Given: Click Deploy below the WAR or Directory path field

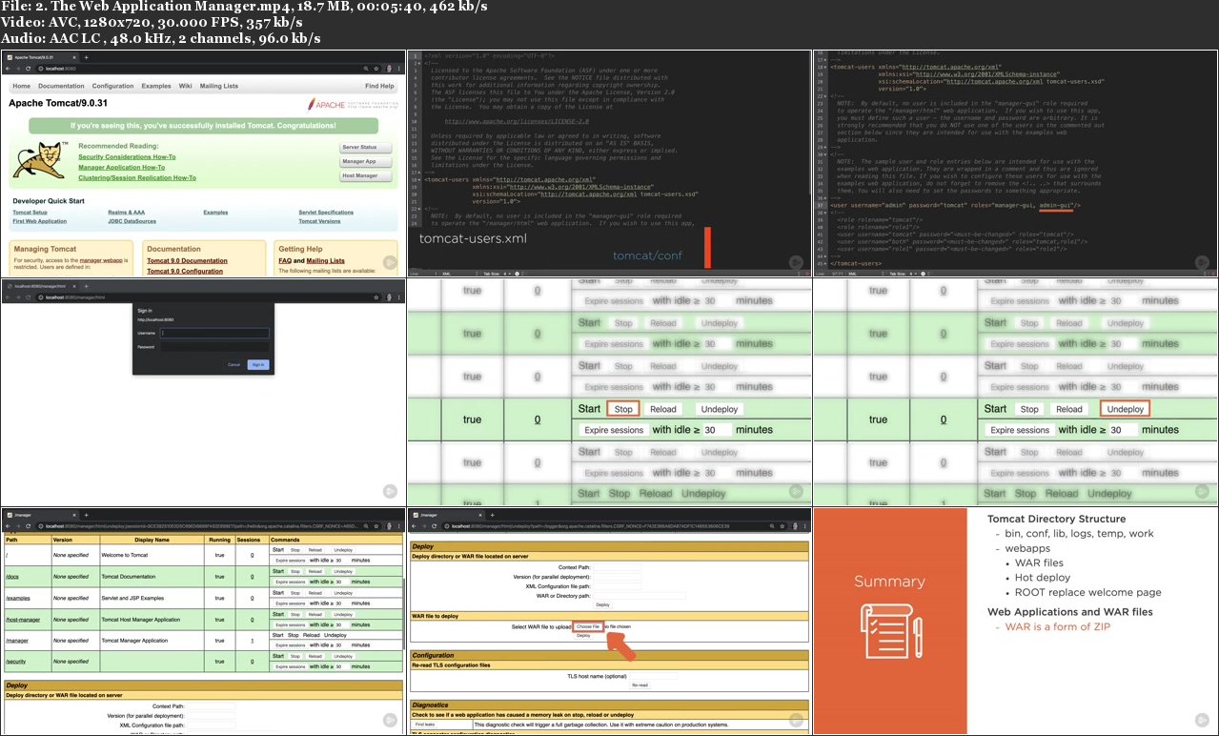Looking at the screenshot, I should pos(603,604).
